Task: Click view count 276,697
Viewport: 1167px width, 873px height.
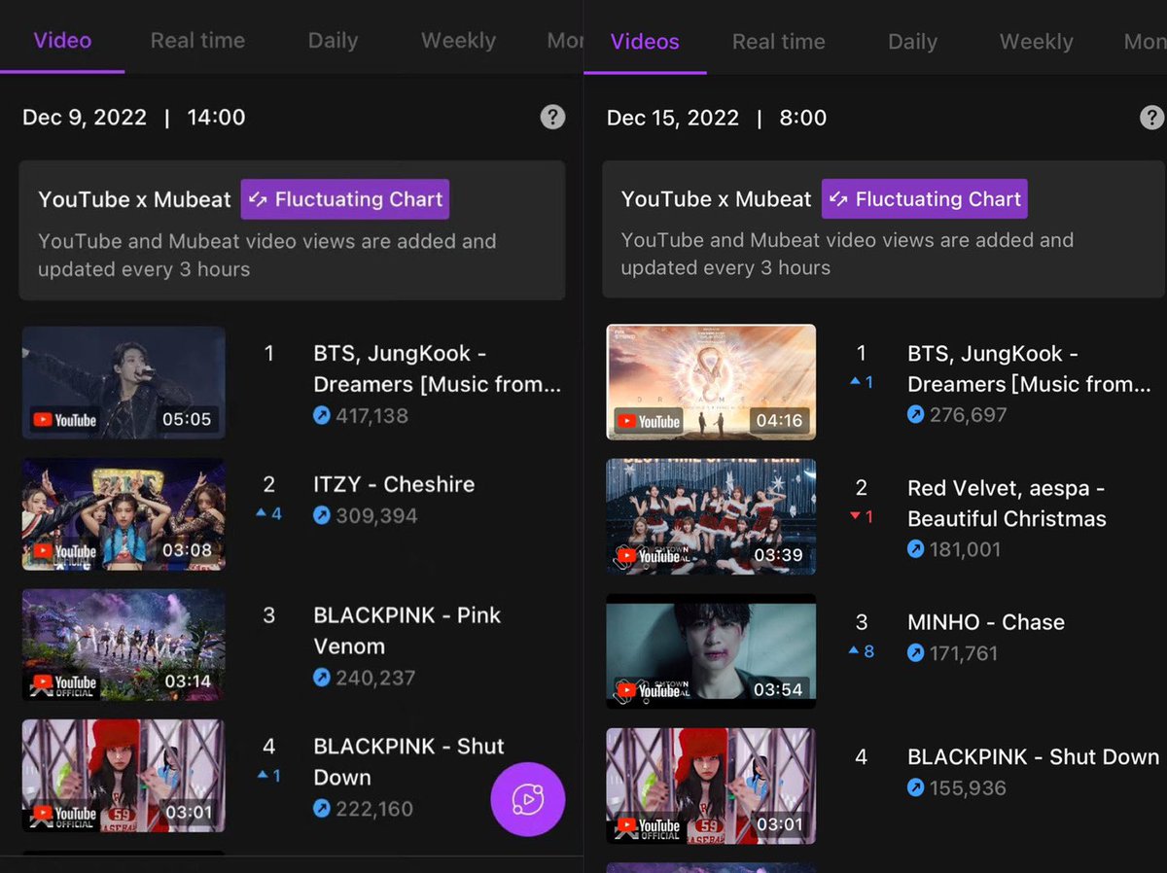Action: (x=969, y=414)
